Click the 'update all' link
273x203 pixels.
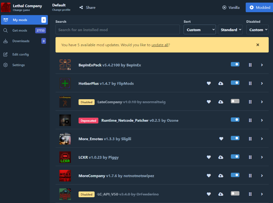point(160,45)
